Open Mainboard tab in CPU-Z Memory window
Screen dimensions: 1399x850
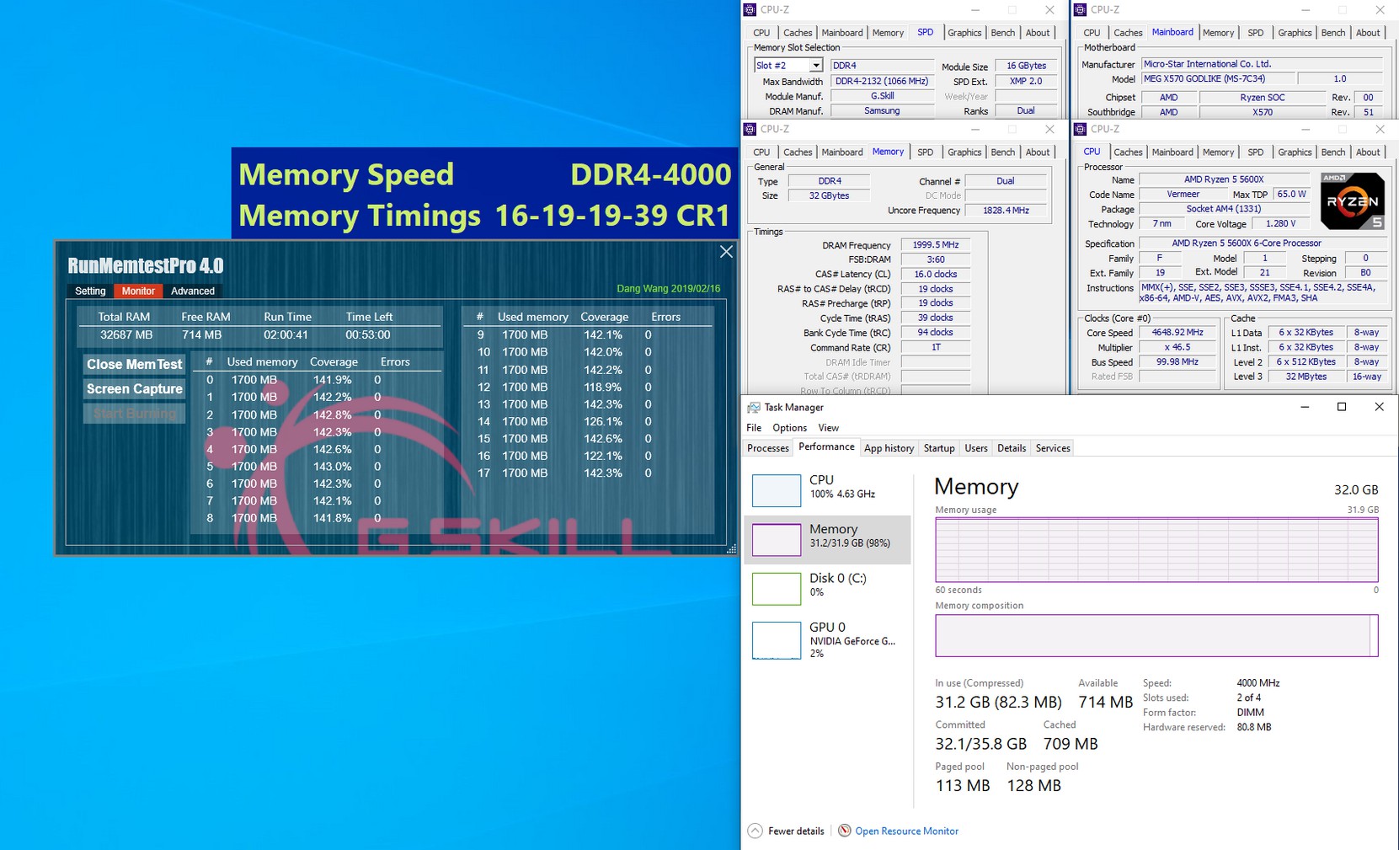(842, 152)
